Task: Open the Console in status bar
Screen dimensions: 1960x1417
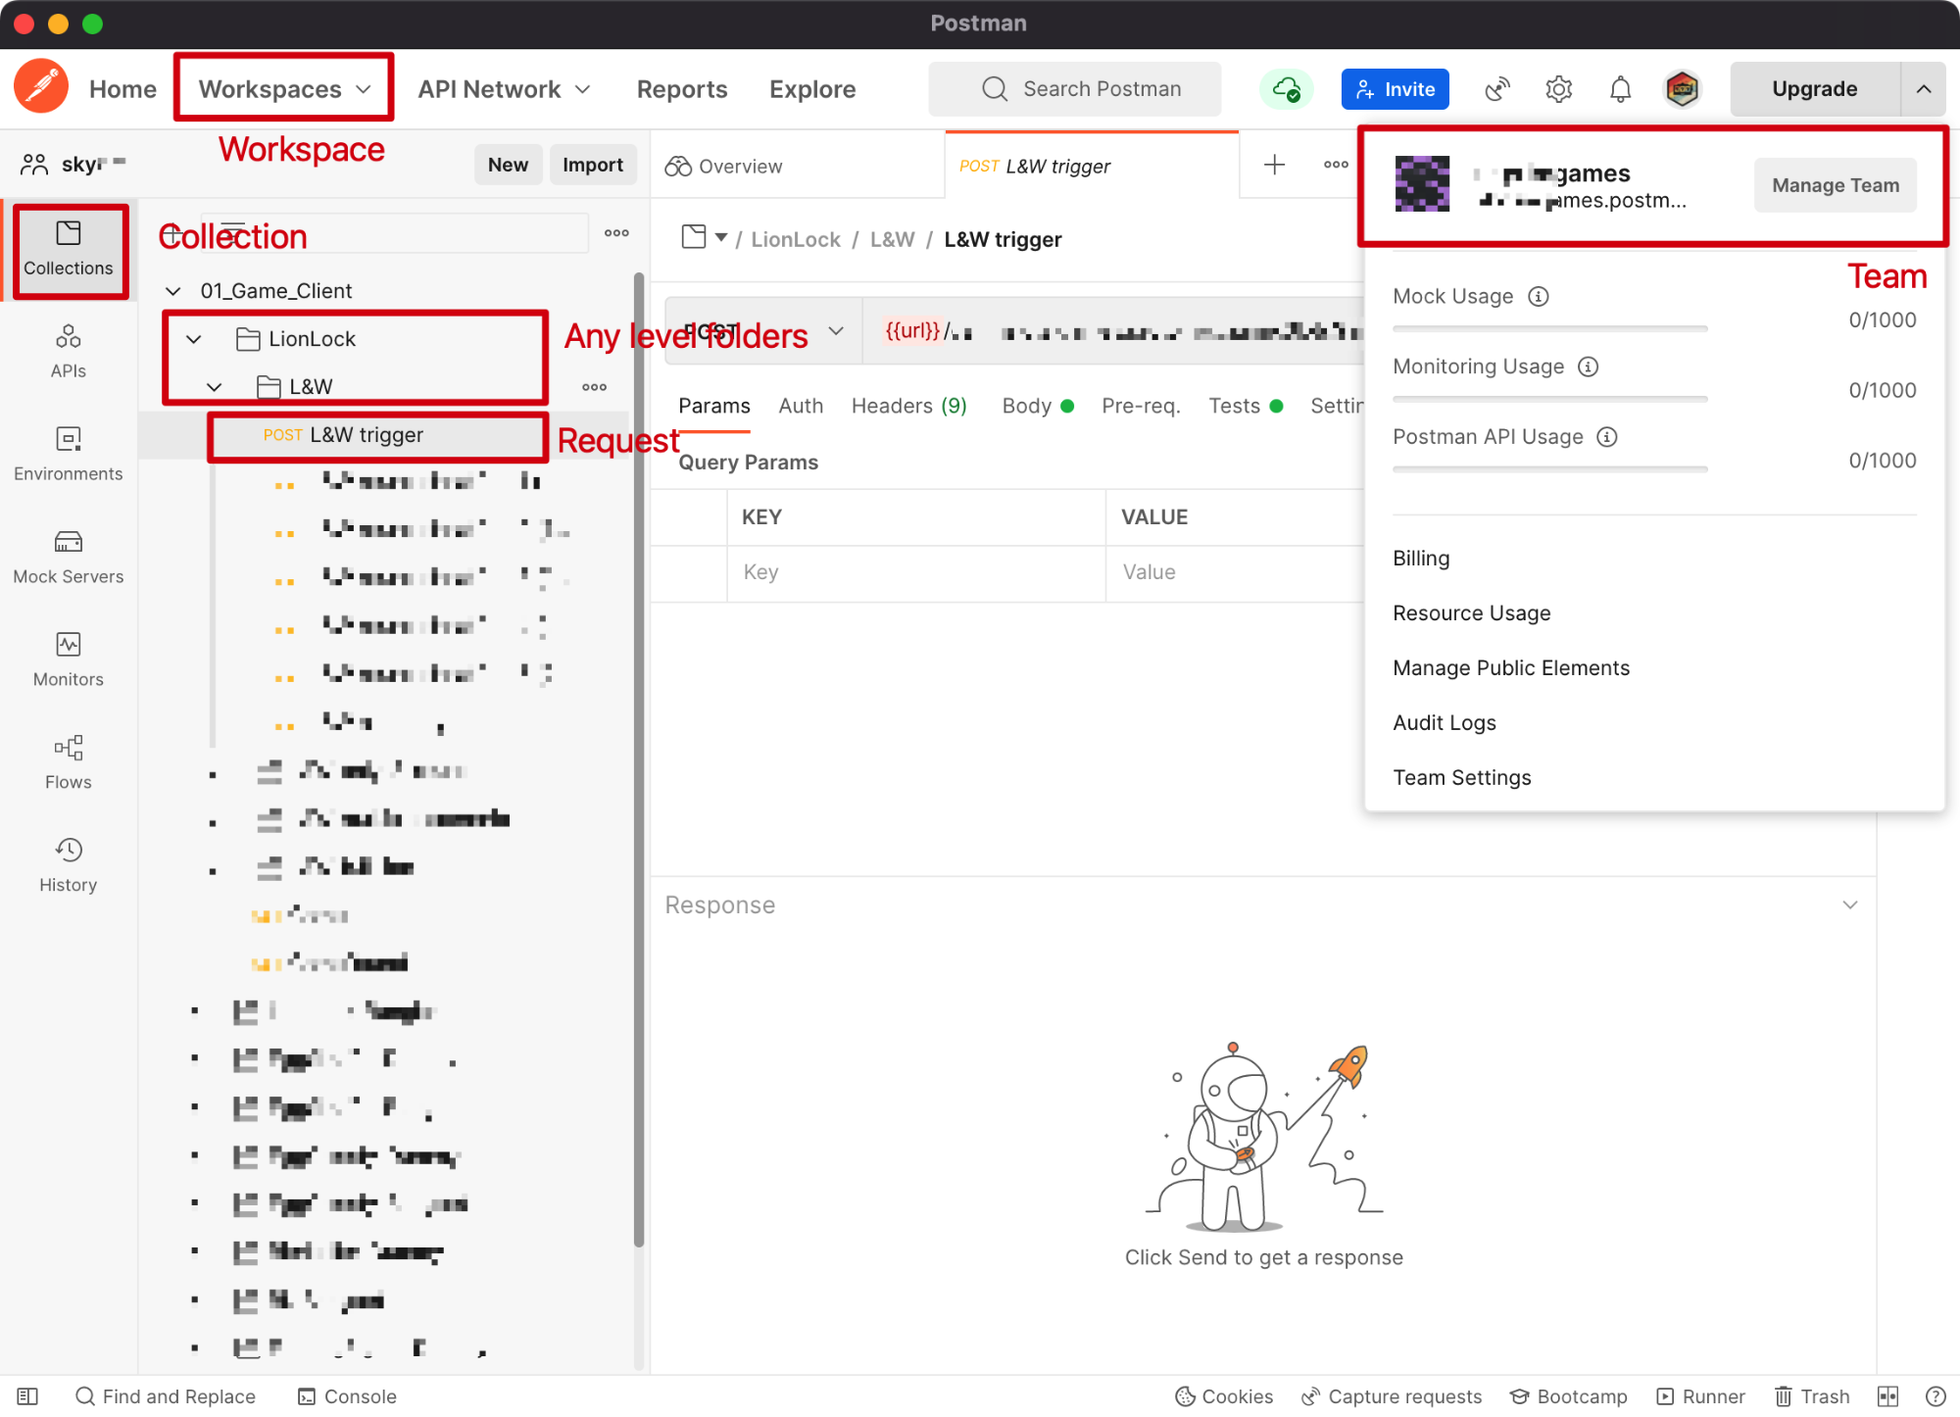Action: pyautogui.click(x=348, y=1396)
